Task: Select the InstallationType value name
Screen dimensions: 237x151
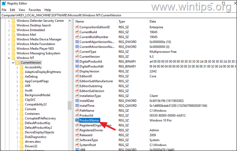Action: pyautogui.click(x=90, y=96)
